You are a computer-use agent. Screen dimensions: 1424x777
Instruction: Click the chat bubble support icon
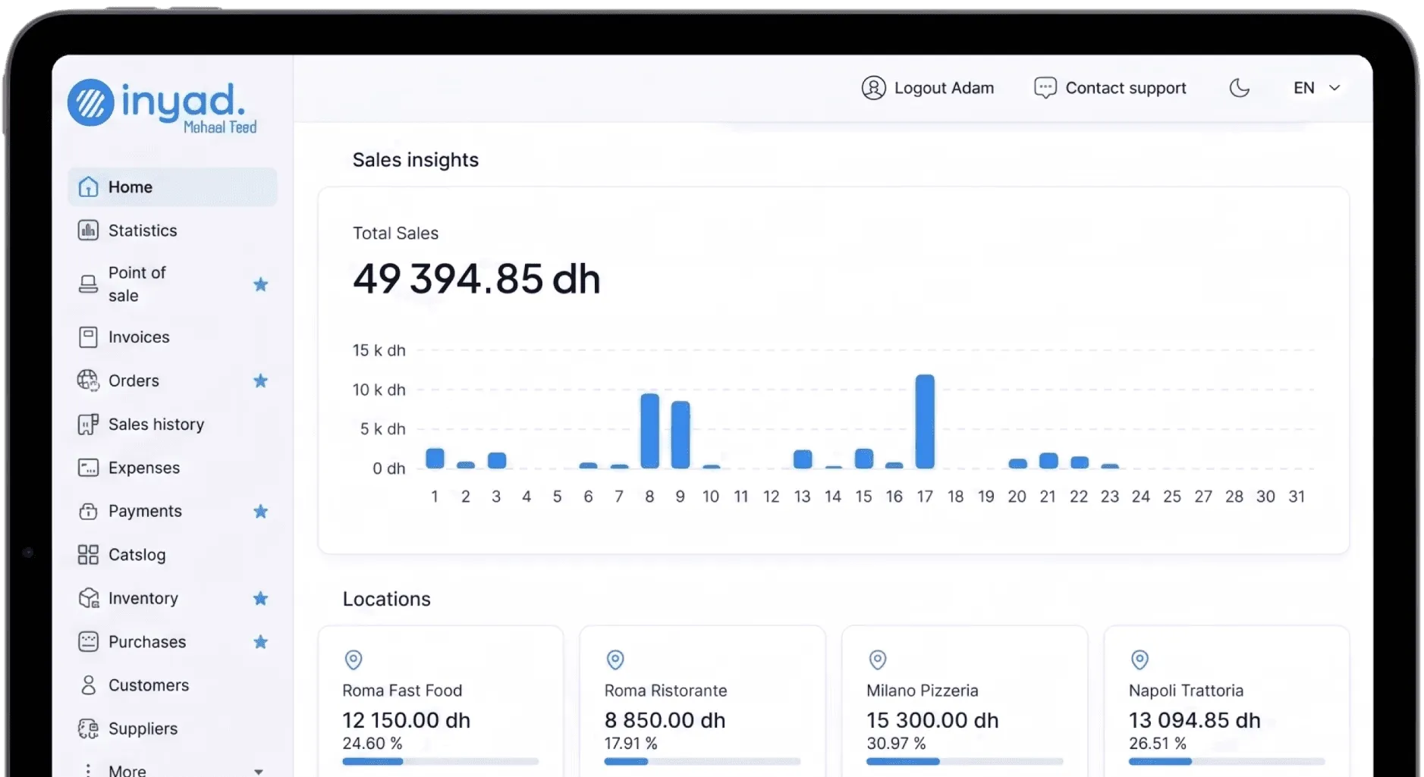1045,88
